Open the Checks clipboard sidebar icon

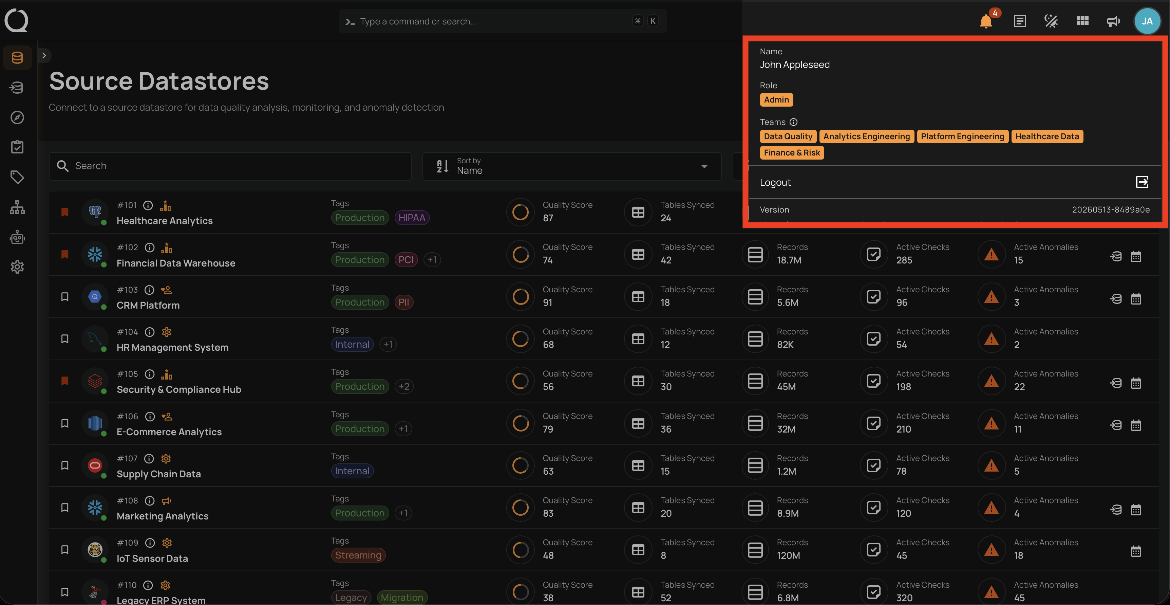tap(17, 147)
